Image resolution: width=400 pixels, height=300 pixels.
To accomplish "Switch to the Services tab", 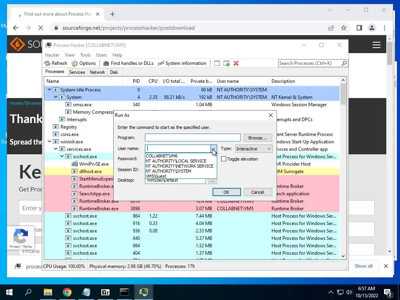I will [x=77, y=72].
